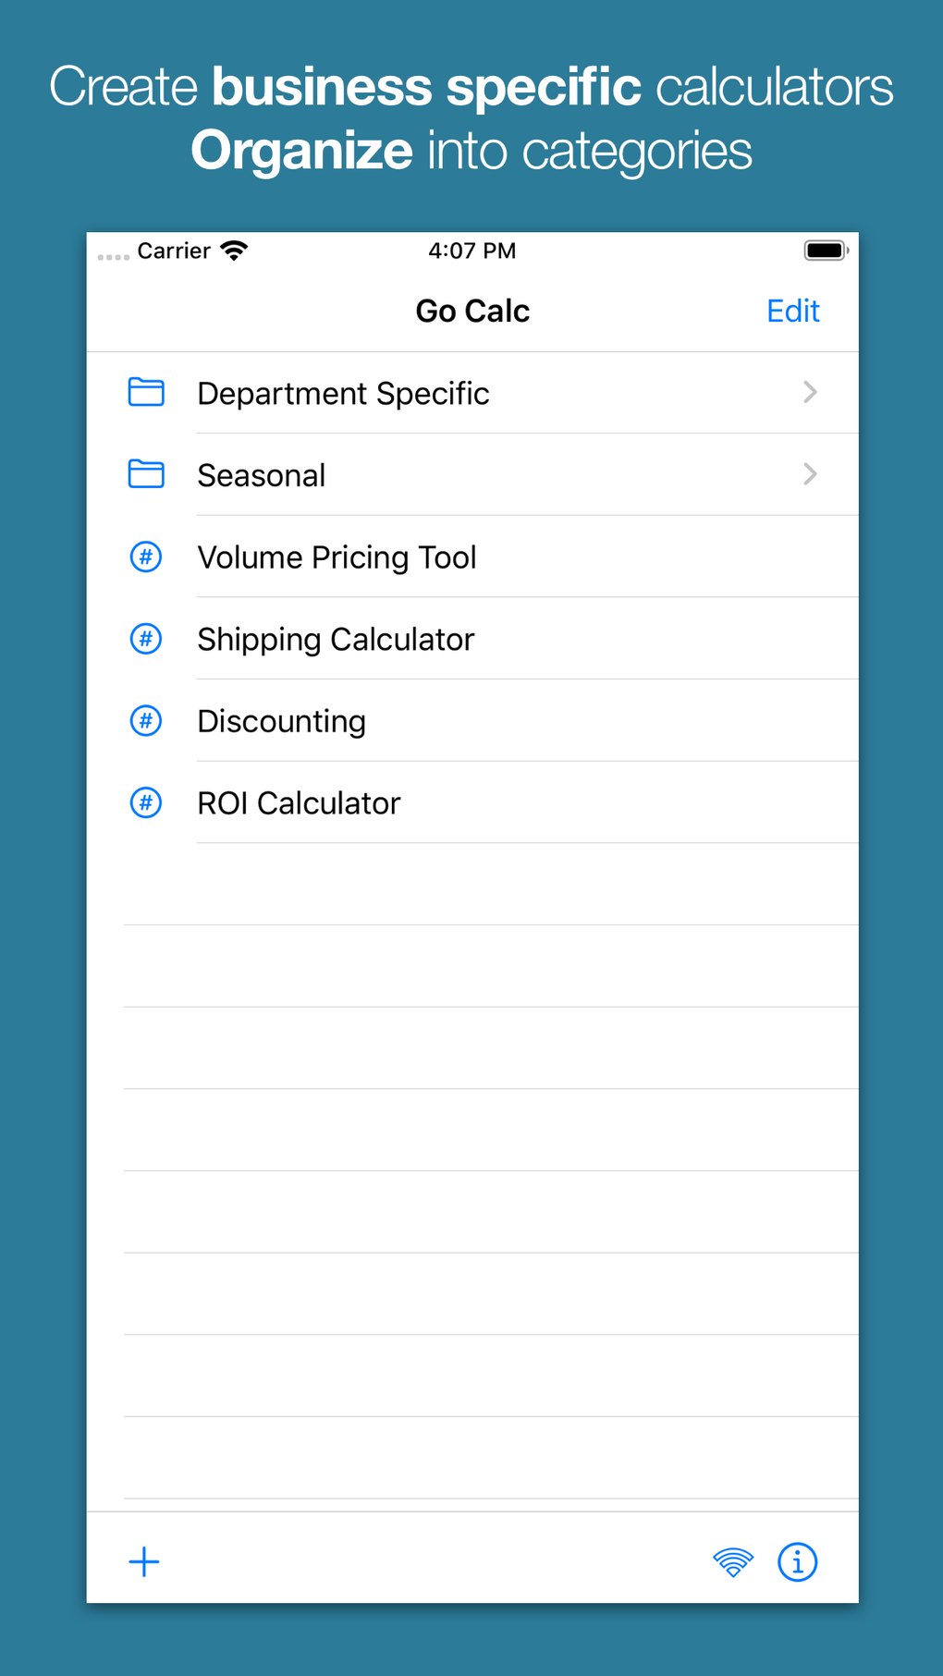Click the calculator icon next to ROI Calculator

[x=145, y=802]
